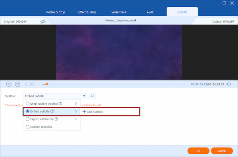Open the Subtitle mode dropdown
The height and width of the screenshot is (157, 238).
pos(55,96)
